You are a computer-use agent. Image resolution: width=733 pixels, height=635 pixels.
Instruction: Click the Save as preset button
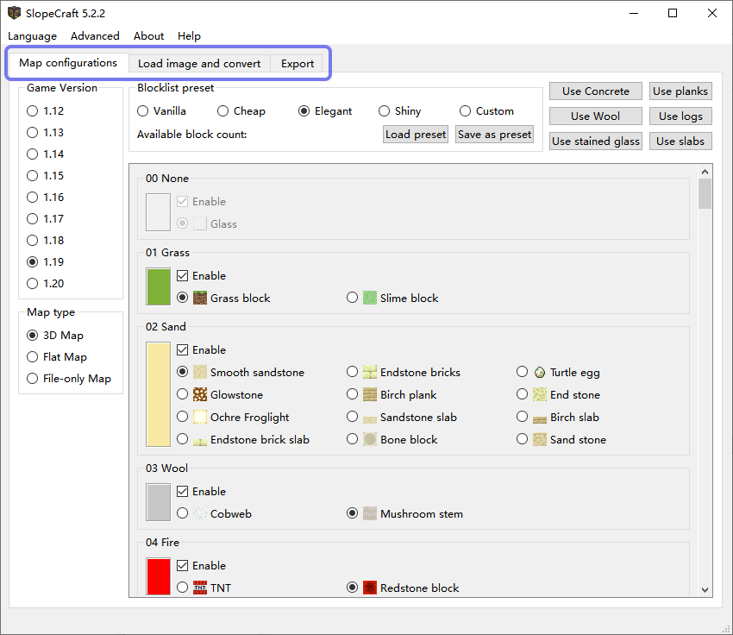[x=494, y=134]
